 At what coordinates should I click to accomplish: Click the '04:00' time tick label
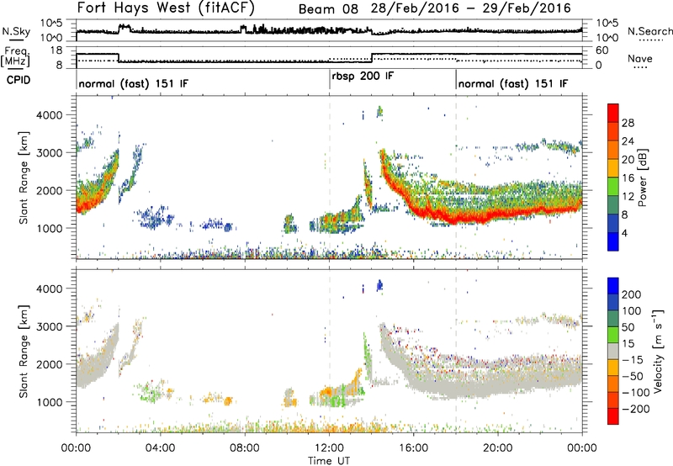(x=160, y=448)
